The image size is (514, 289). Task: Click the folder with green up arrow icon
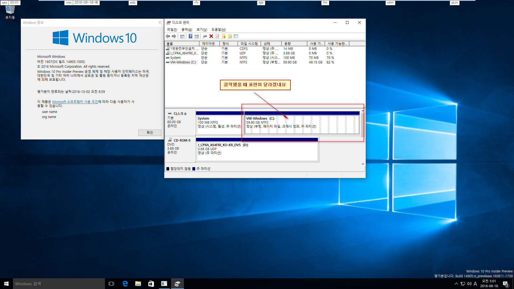tap(224, 36)
